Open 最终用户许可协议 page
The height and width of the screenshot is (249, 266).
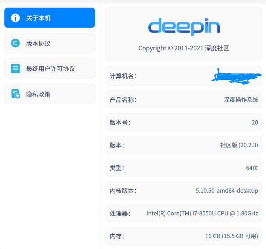coord(50,69)
